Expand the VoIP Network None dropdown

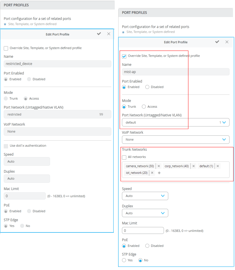click(x=175, y=139)
